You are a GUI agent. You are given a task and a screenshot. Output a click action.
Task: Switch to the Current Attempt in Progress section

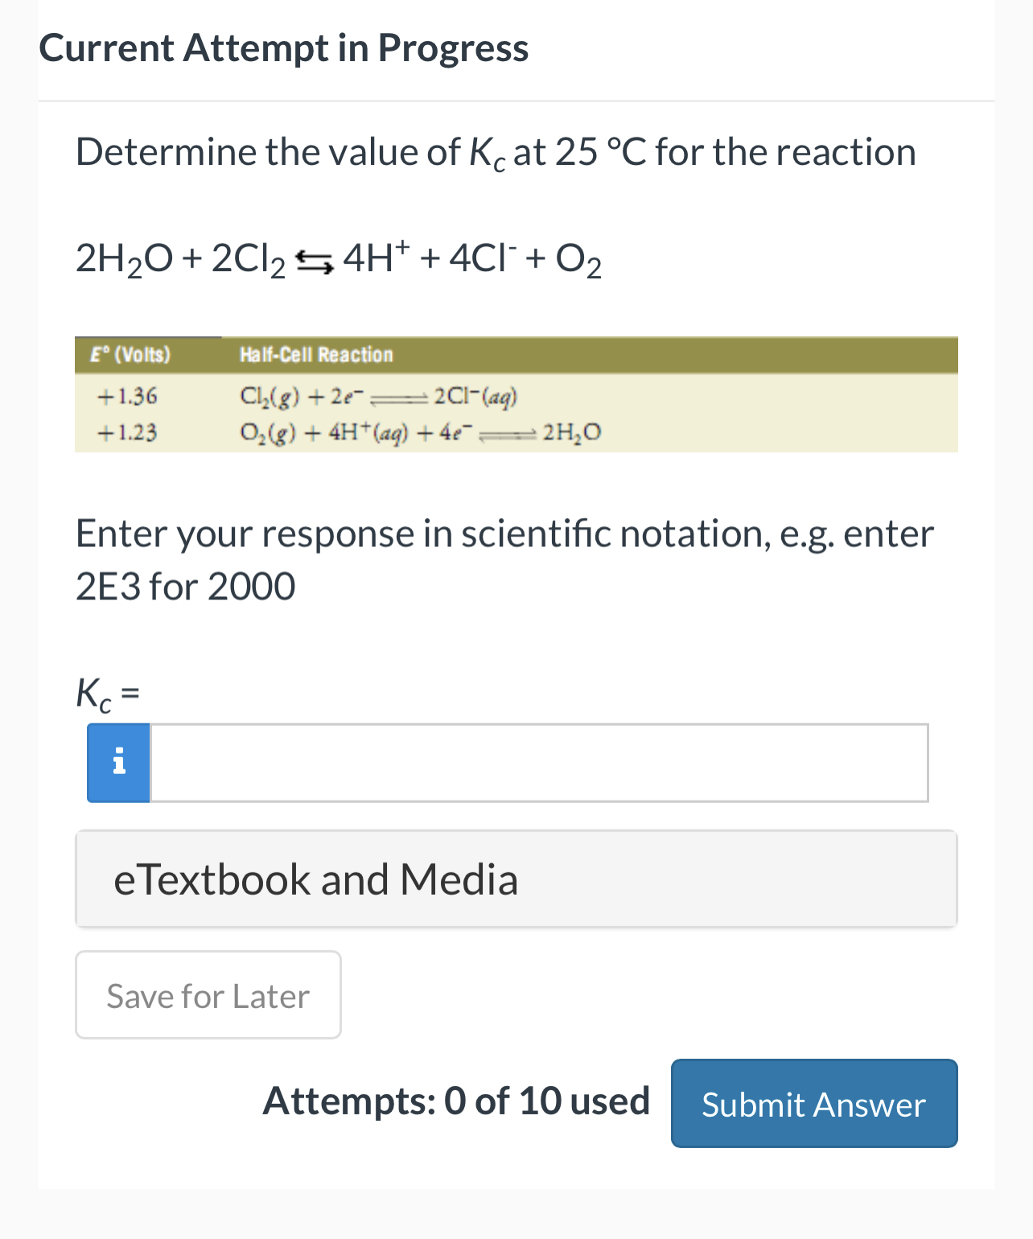[x=285, y=48]
